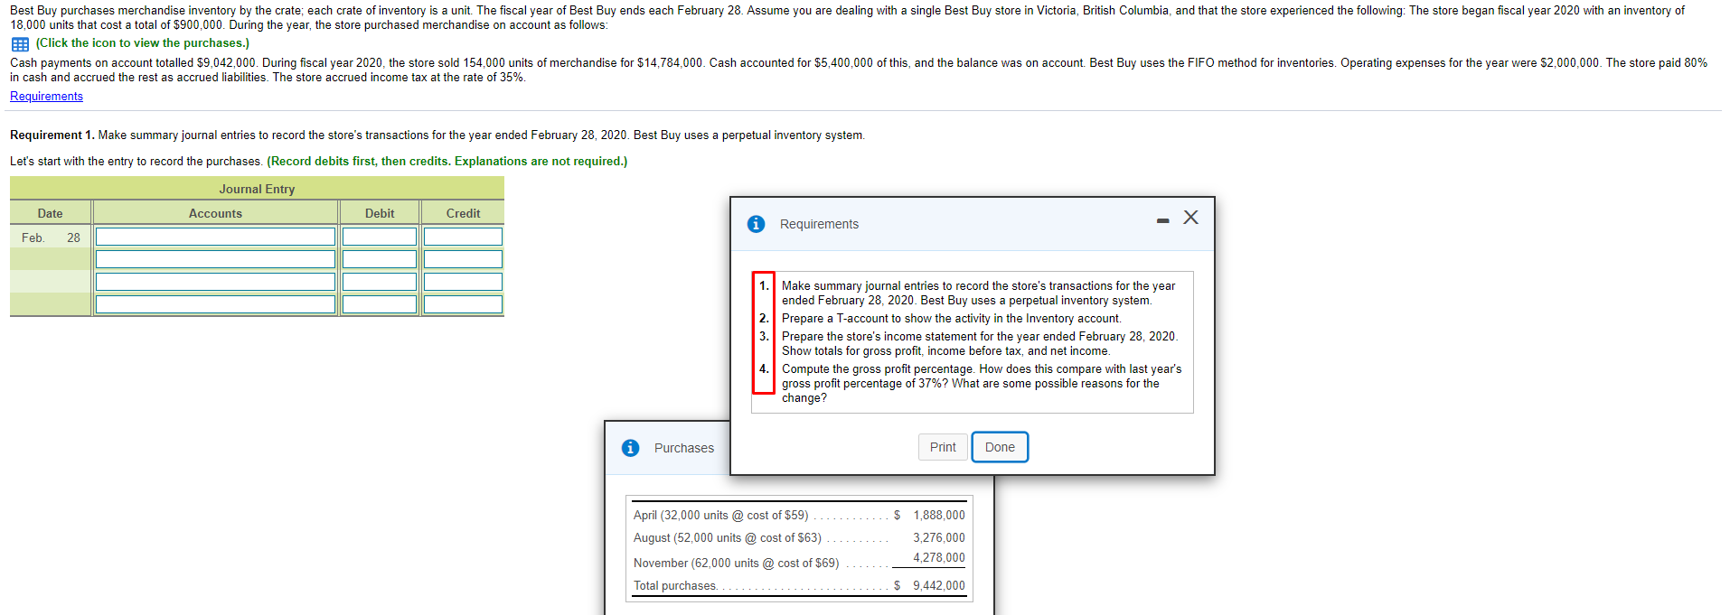Screen dimensions: 1730x615
Task: Open the Requirements link
Action: click(x=46, y=97)
